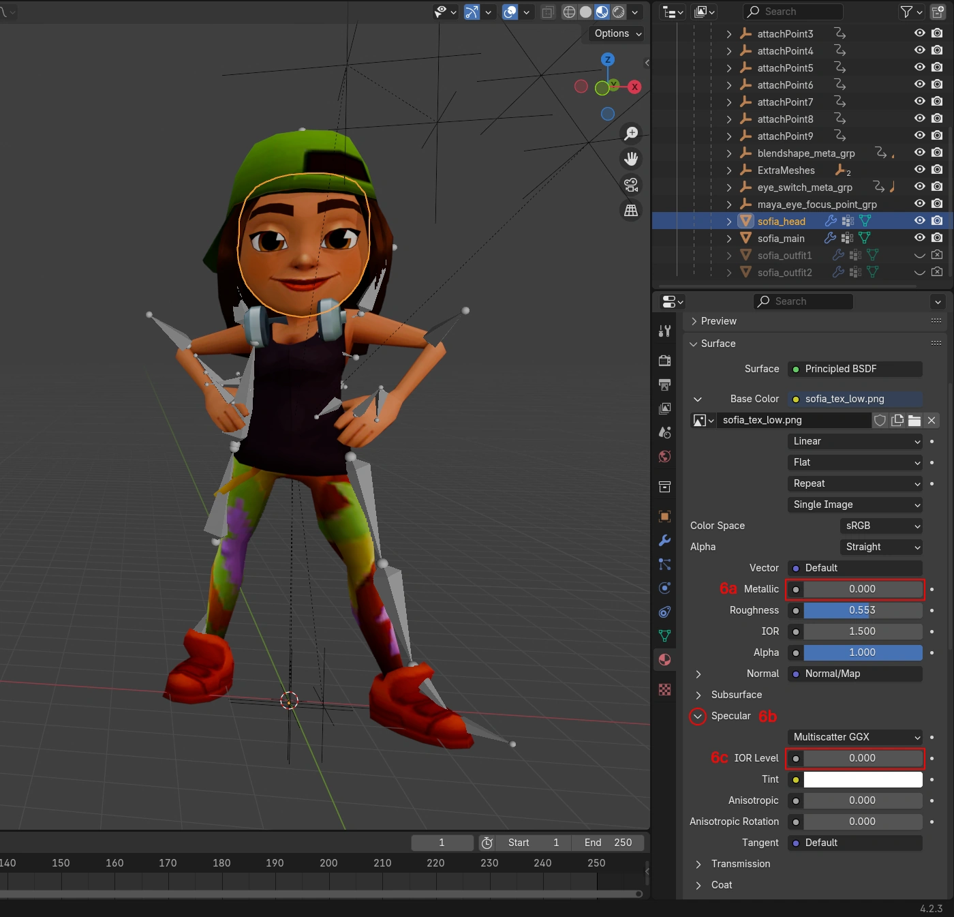
Task: Click the End frame 250 field
Action: [x=608, y=843]
